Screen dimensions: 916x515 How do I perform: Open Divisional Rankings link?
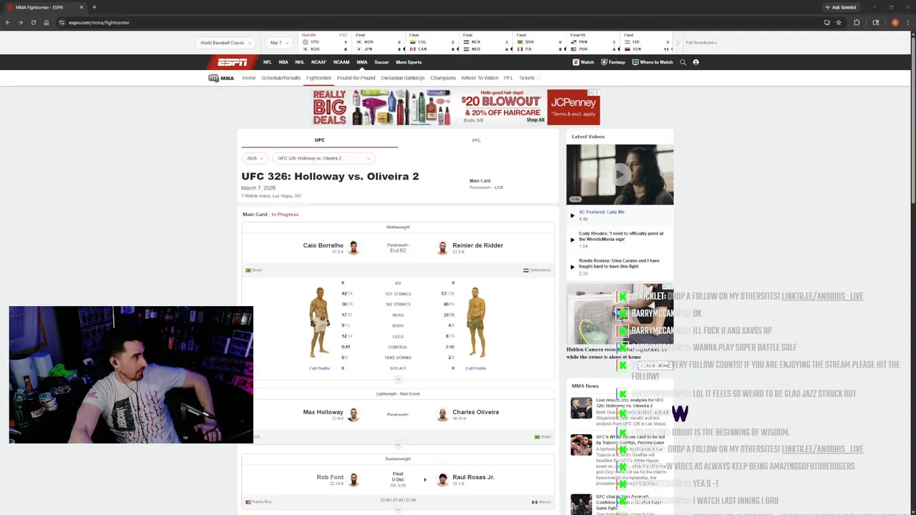[x=402, y=78]
